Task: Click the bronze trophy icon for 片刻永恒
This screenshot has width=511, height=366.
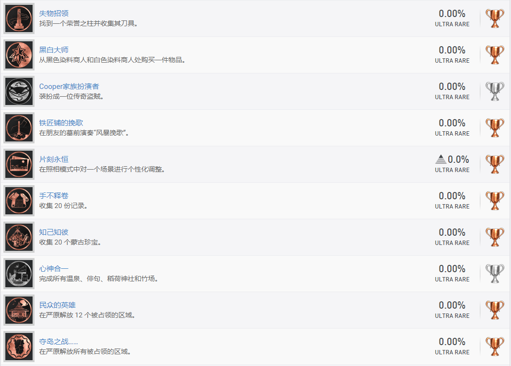Action: click(495, 164)
